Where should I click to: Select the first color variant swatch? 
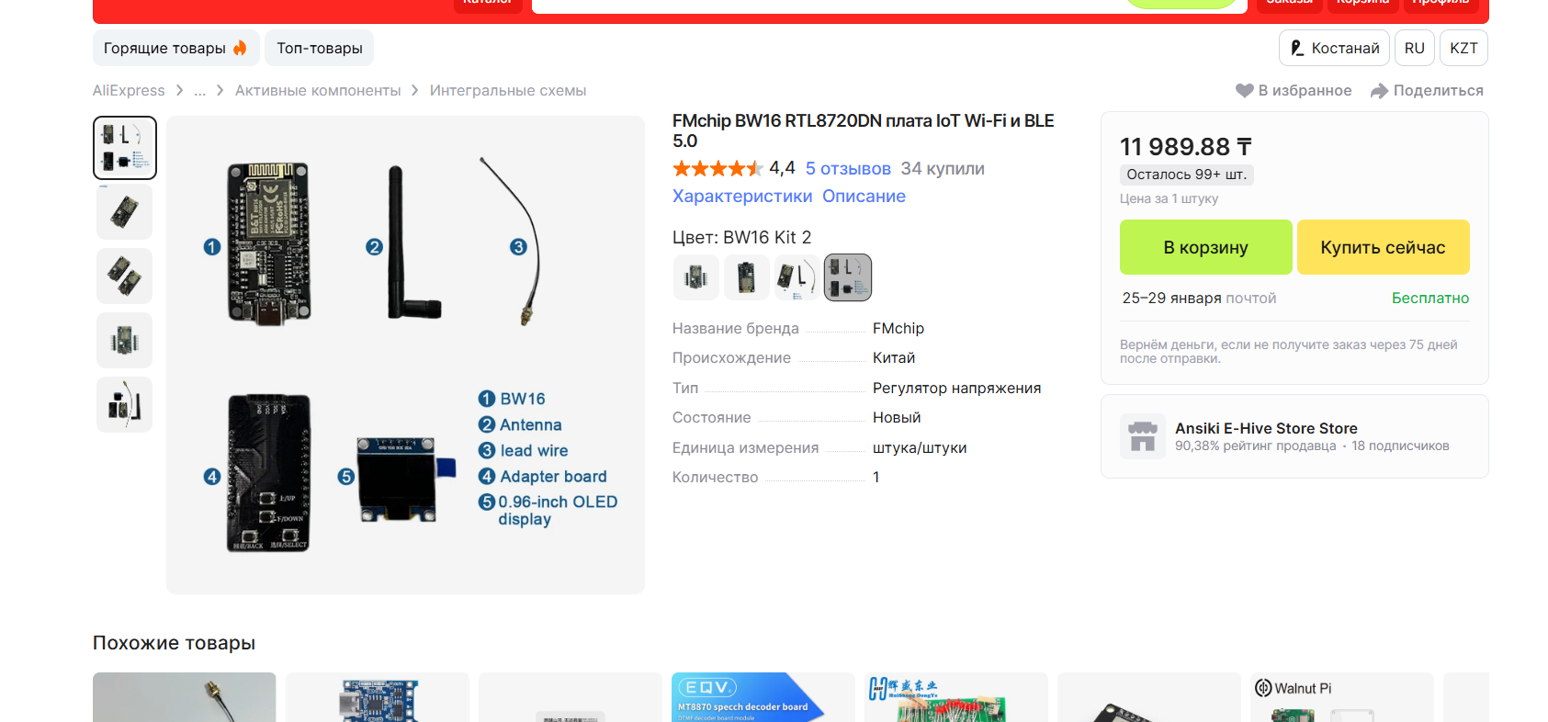click(x=695, y=277)
